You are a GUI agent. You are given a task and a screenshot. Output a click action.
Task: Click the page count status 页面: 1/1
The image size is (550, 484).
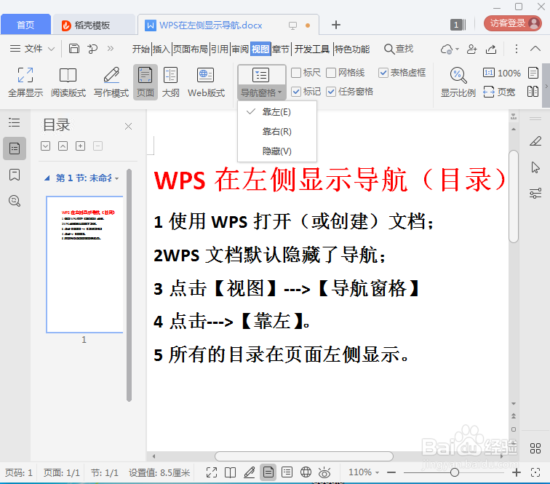click(x=61, y=473)
